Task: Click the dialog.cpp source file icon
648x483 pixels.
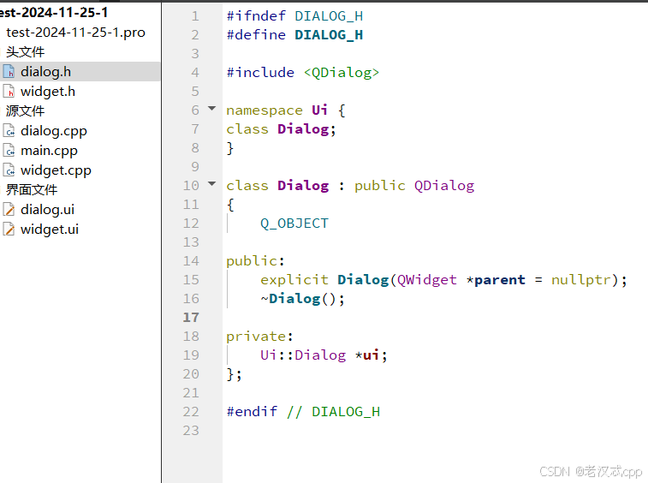Action: coord(9,131)
